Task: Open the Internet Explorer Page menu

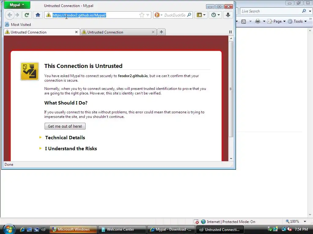Action: point(276,21)
